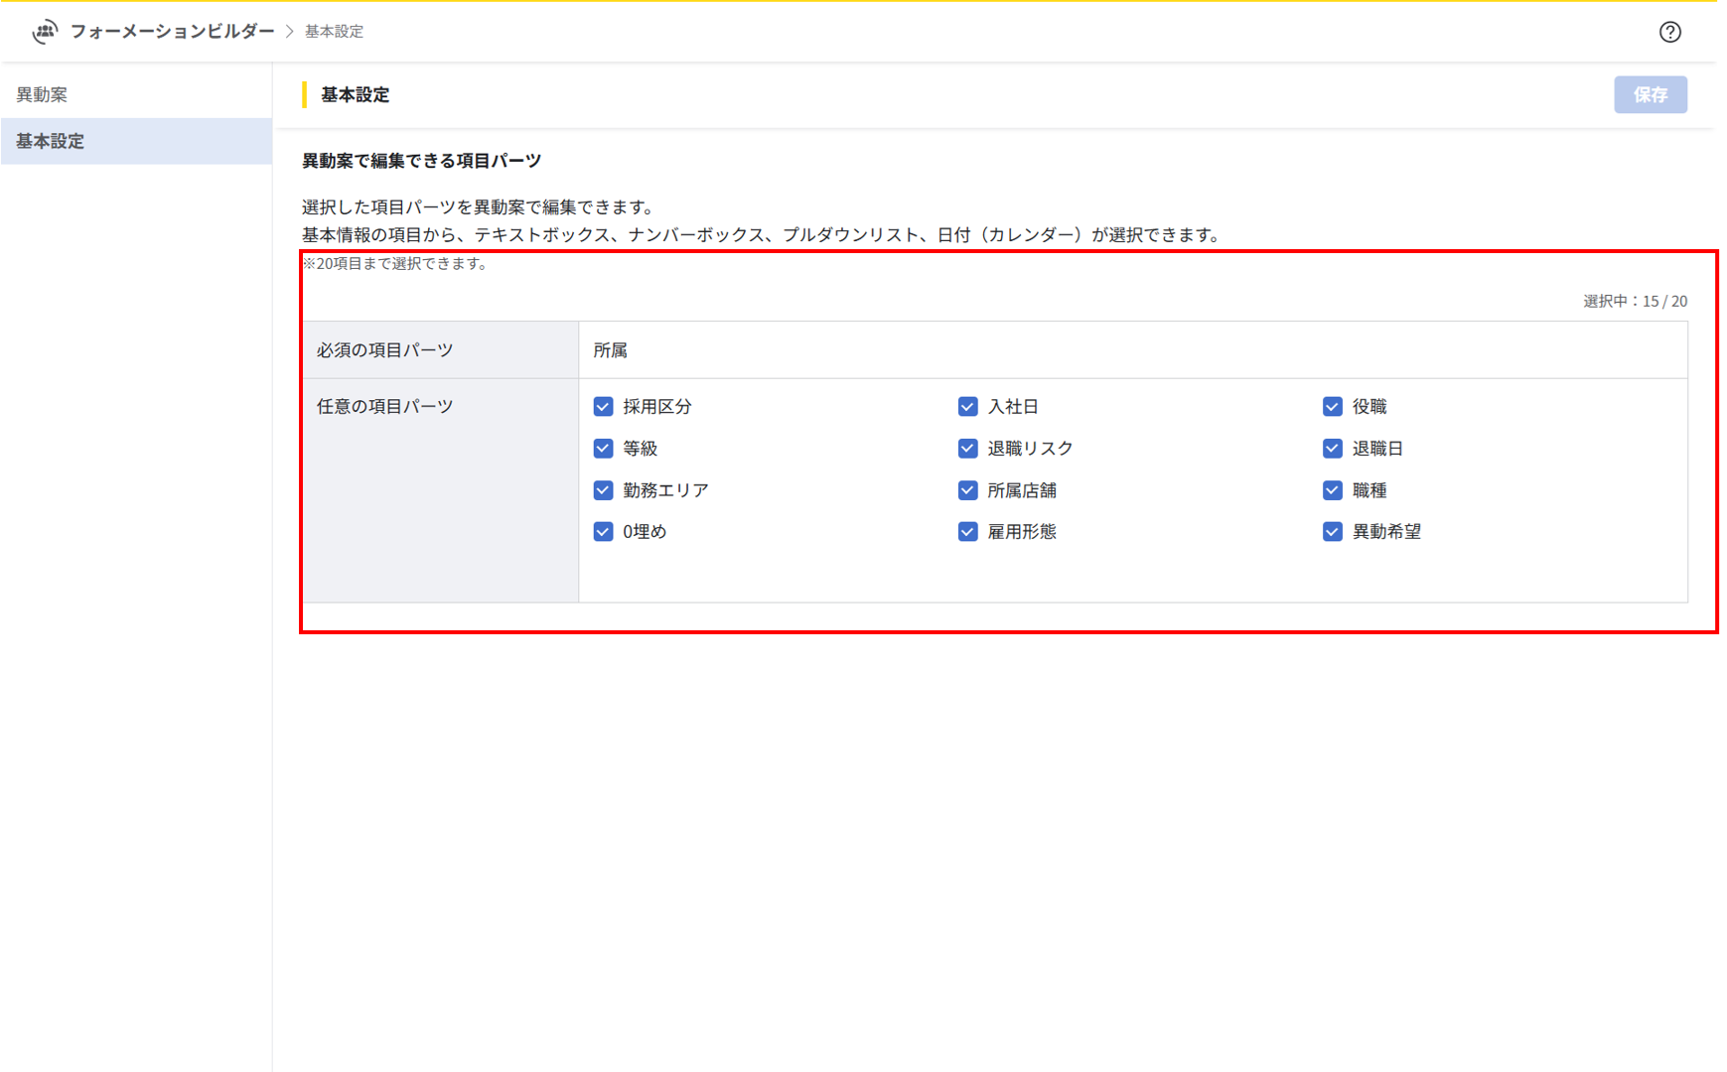The image size is (1727, 1072).
Task: Toggle the 異動希望 checkbox
Action: [x=1332, y=532]
